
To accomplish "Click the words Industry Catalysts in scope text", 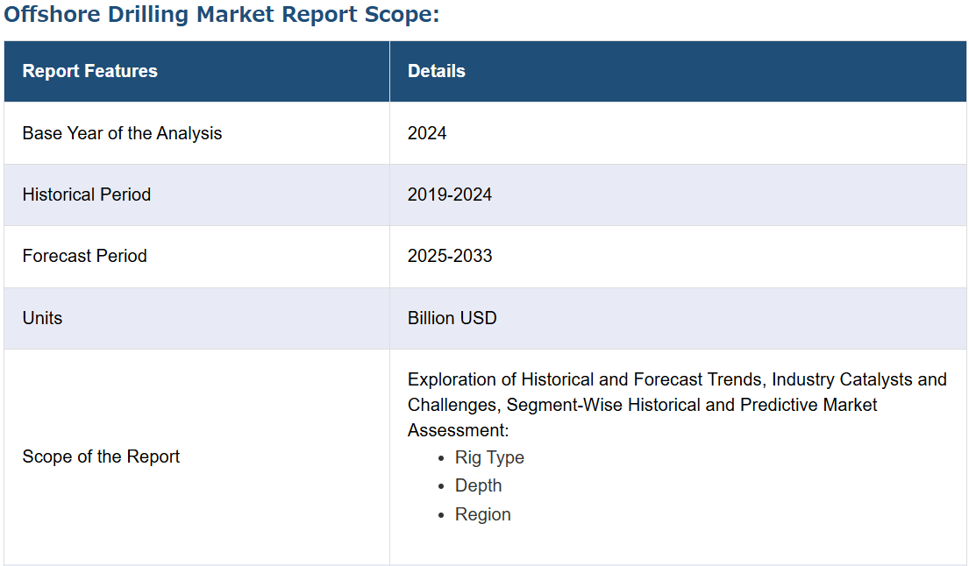I will pyautogui.click(x=830, y=379).
